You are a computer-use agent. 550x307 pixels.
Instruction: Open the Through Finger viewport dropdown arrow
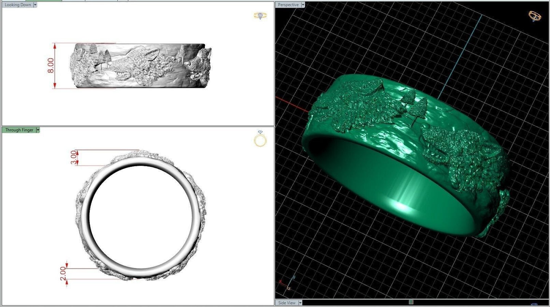38,130
